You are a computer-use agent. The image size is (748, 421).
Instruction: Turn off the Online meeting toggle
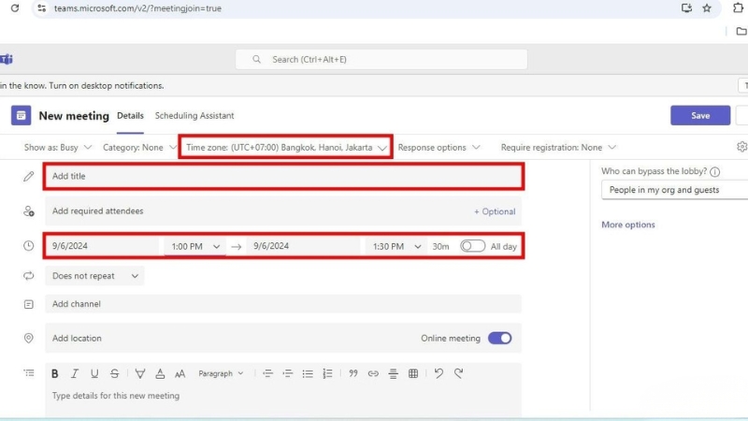(499, 338)
